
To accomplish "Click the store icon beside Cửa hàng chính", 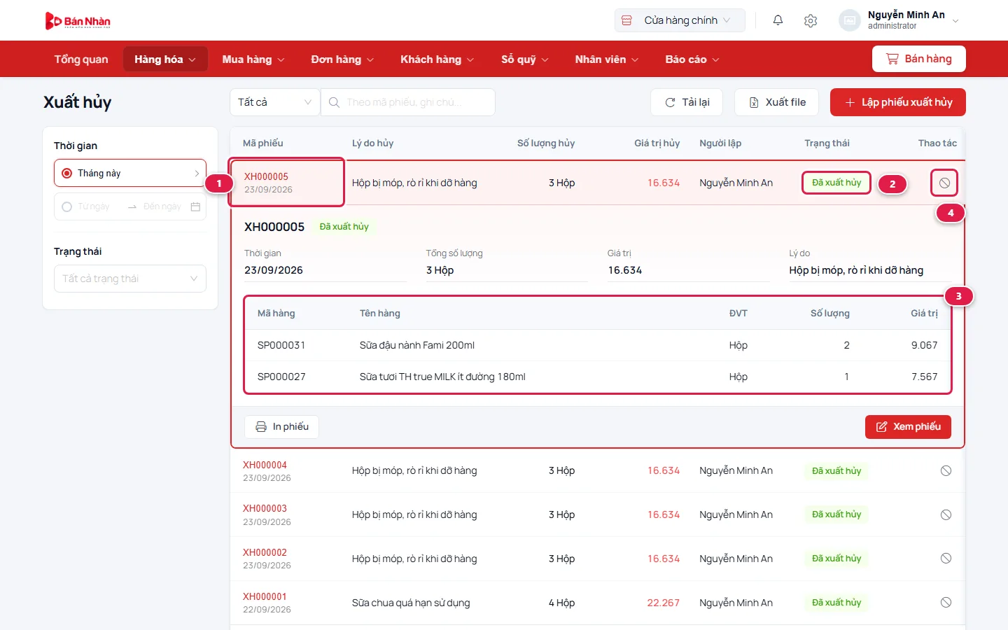I will coord(627,20).
